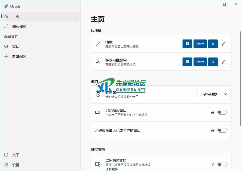
Task: Click the 3 秒后缩放 button
Action: coord(209,94)
